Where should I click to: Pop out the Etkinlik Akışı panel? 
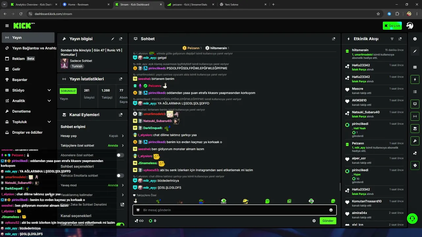point(400,39)
